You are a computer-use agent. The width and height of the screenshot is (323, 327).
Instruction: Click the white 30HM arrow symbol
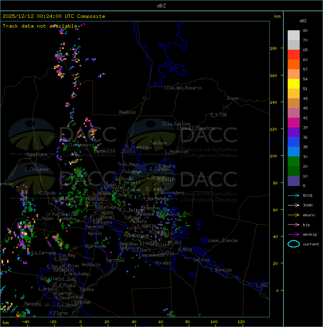[293, 205]
